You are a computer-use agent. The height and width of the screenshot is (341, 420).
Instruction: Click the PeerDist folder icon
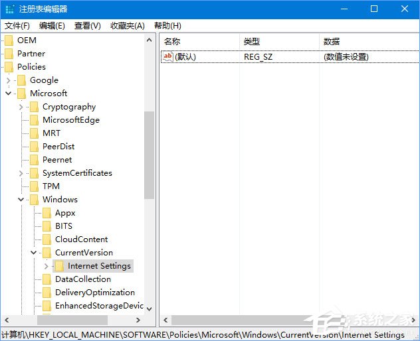tap(34, 147)
